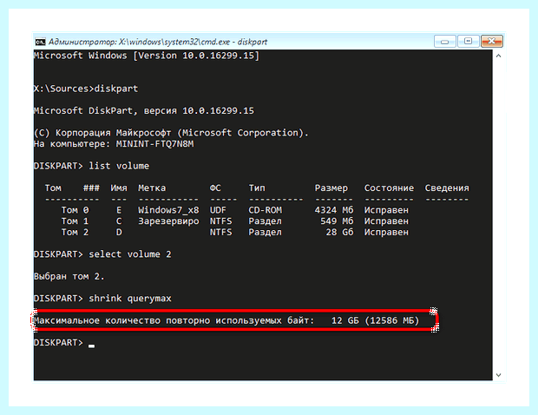Click the NTFS cell in the Том 1 row

click(220, 221)
